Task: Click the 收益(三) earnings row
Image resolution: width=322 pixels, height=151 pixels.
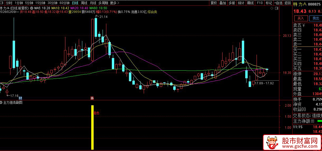Action: pyautogui.click(x=307, y=109)
